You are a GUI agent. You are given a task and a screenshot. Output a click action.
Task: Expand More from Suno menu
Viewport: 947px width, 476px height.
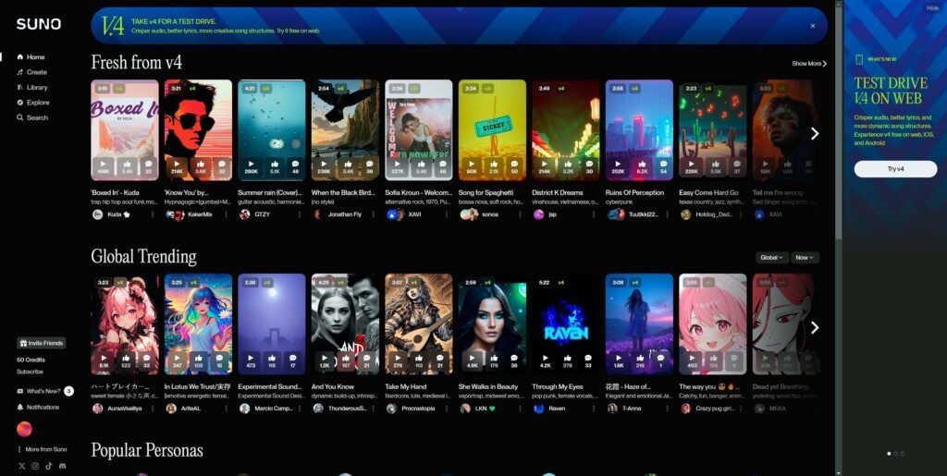tap(42, 449)
